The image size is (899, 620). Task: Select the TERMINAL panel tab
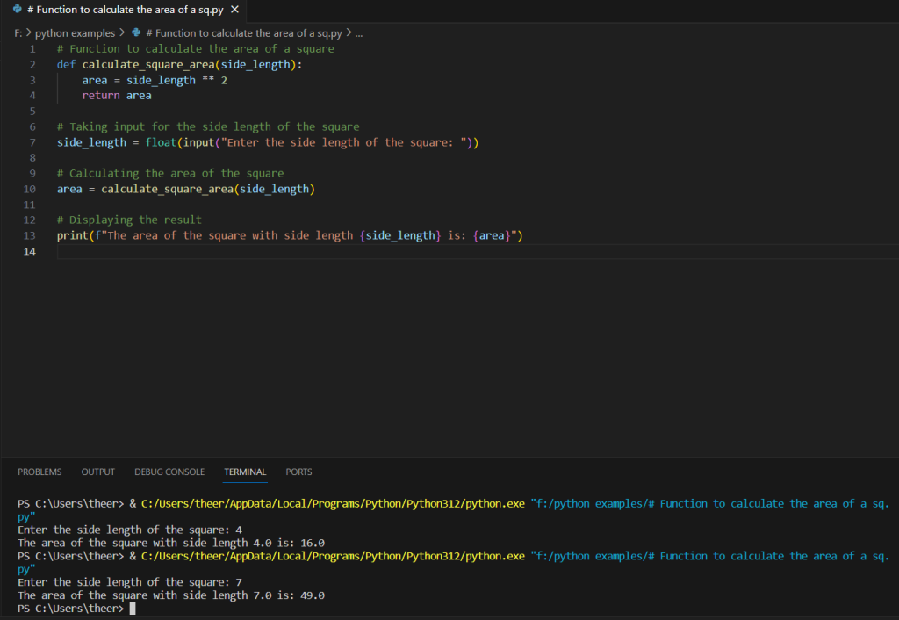[x=245, y=472]
